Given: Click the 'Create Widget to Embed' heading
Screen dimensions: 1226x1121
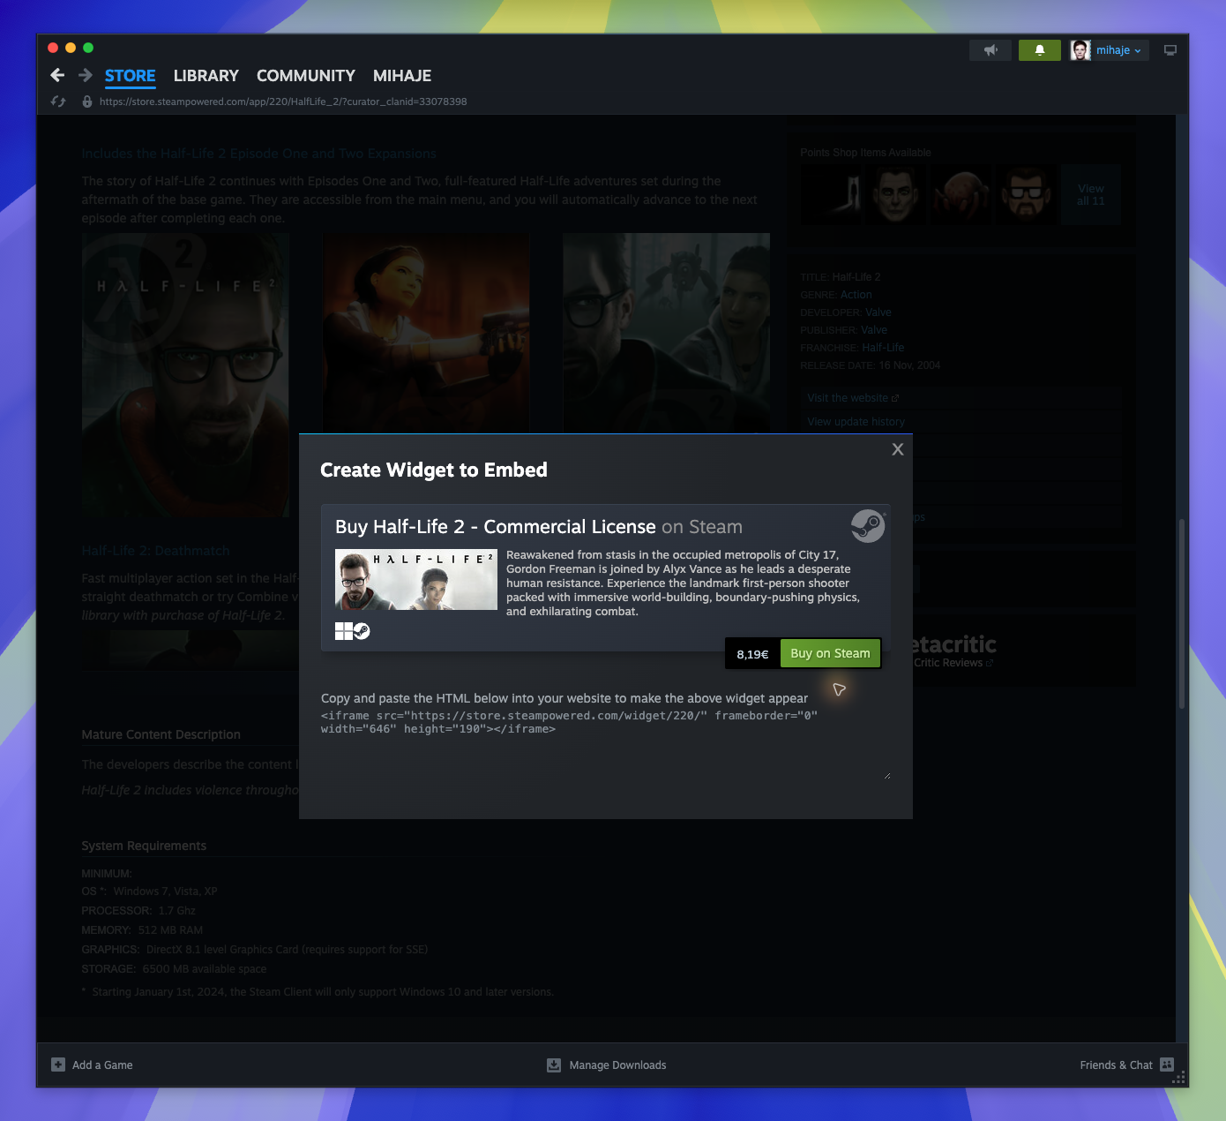Looking at the screenshot, I should click(x=434, y=470).
